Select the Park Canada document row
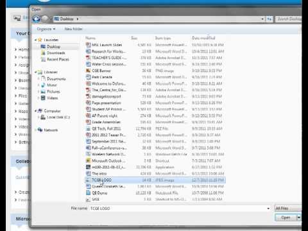 [155, 77]
